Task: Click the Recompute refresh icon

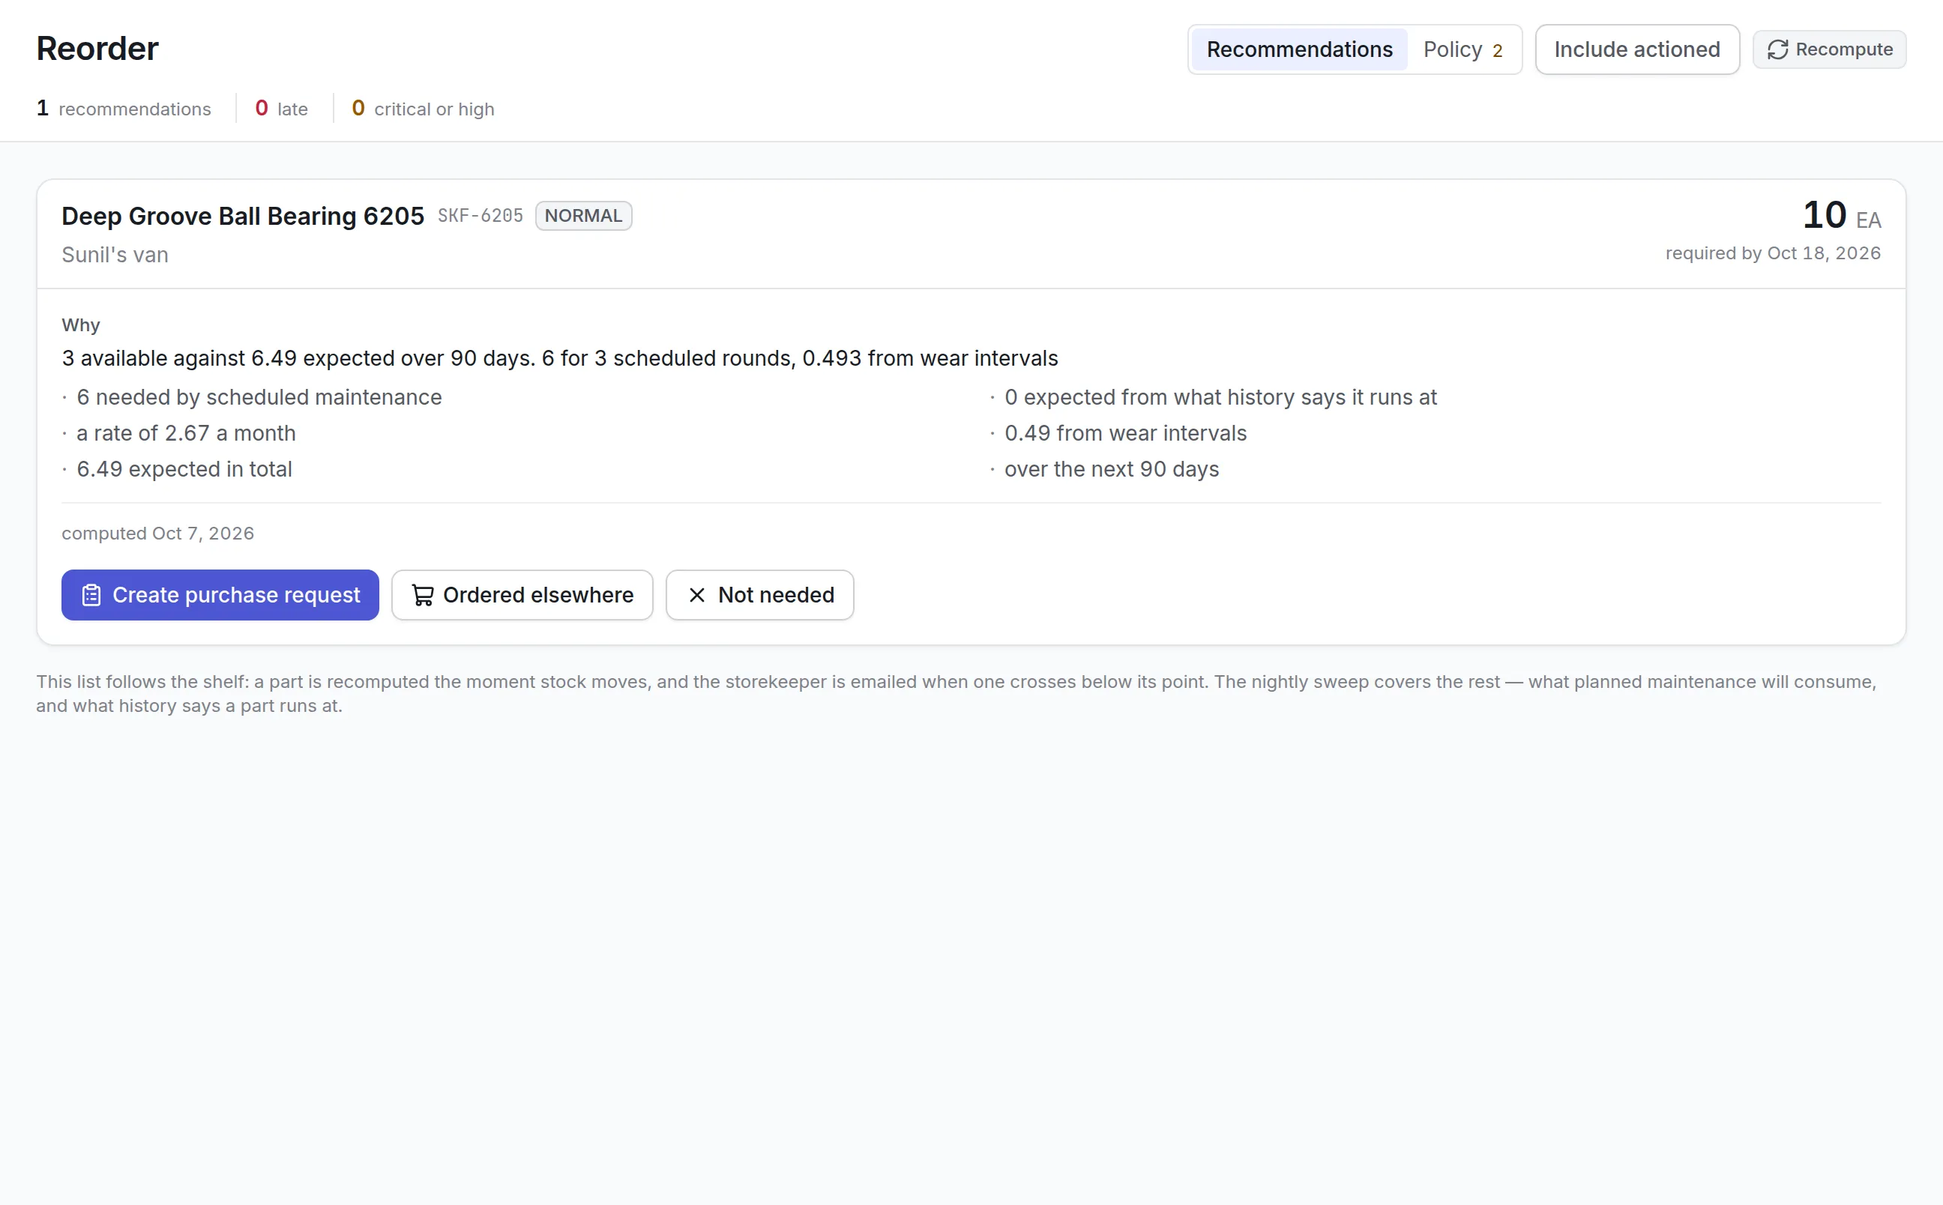Action: [1777, 49]
